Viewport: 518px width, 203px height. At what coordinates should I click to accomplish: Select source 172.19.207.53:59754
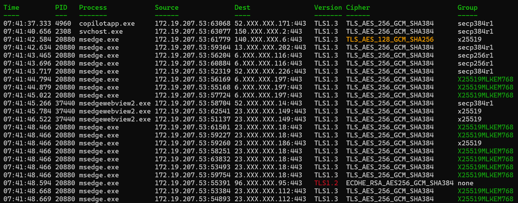tap(192, 175)
